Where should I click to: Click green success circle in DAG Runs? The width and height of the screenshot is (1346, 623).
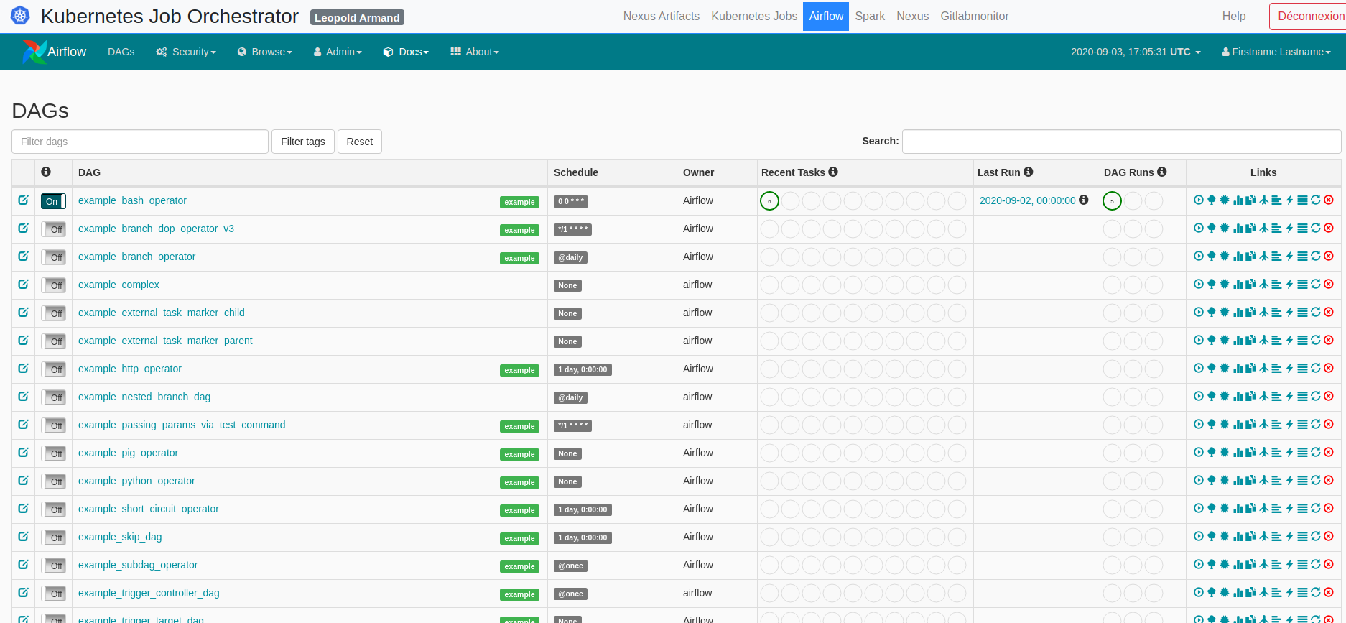coord(1112,201)
